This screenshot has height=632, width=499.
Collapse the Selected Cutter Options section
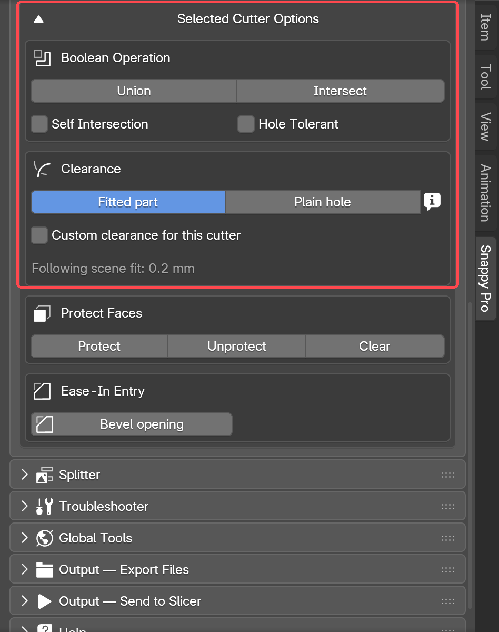click(x=38, y=19)
